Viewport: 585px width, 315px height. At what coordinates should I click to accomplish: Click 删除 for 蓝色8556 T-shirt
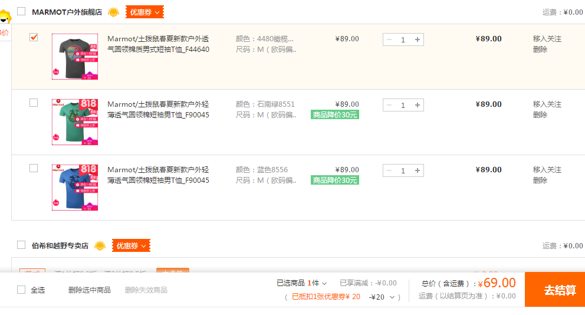tap(540, 181)
